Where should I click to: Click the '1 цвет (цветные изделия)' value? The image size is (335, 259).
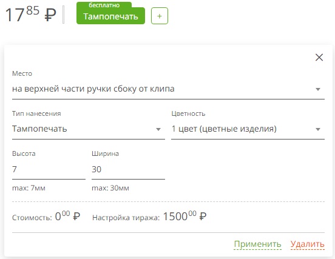point(224,129)
